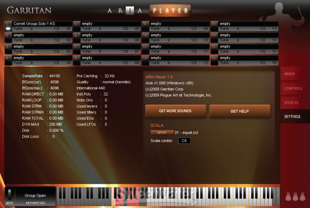
Task: Click the Inst.Poly 32 value
Action: 106,94
